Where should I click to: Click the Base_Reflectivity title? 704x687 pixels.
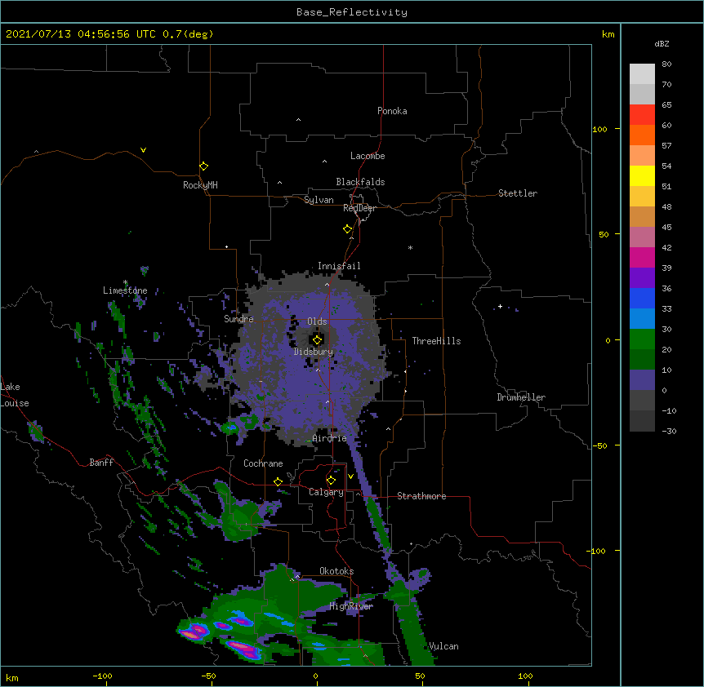(352, 12)
